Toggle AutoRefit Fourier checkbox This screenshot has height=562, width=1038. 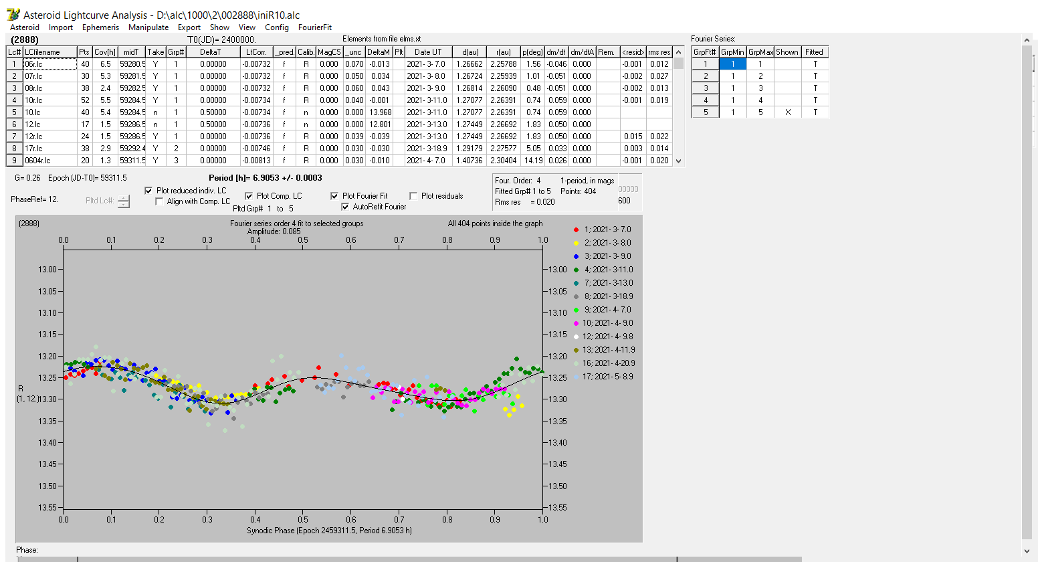pyautogui.click(x=345, y=207)
